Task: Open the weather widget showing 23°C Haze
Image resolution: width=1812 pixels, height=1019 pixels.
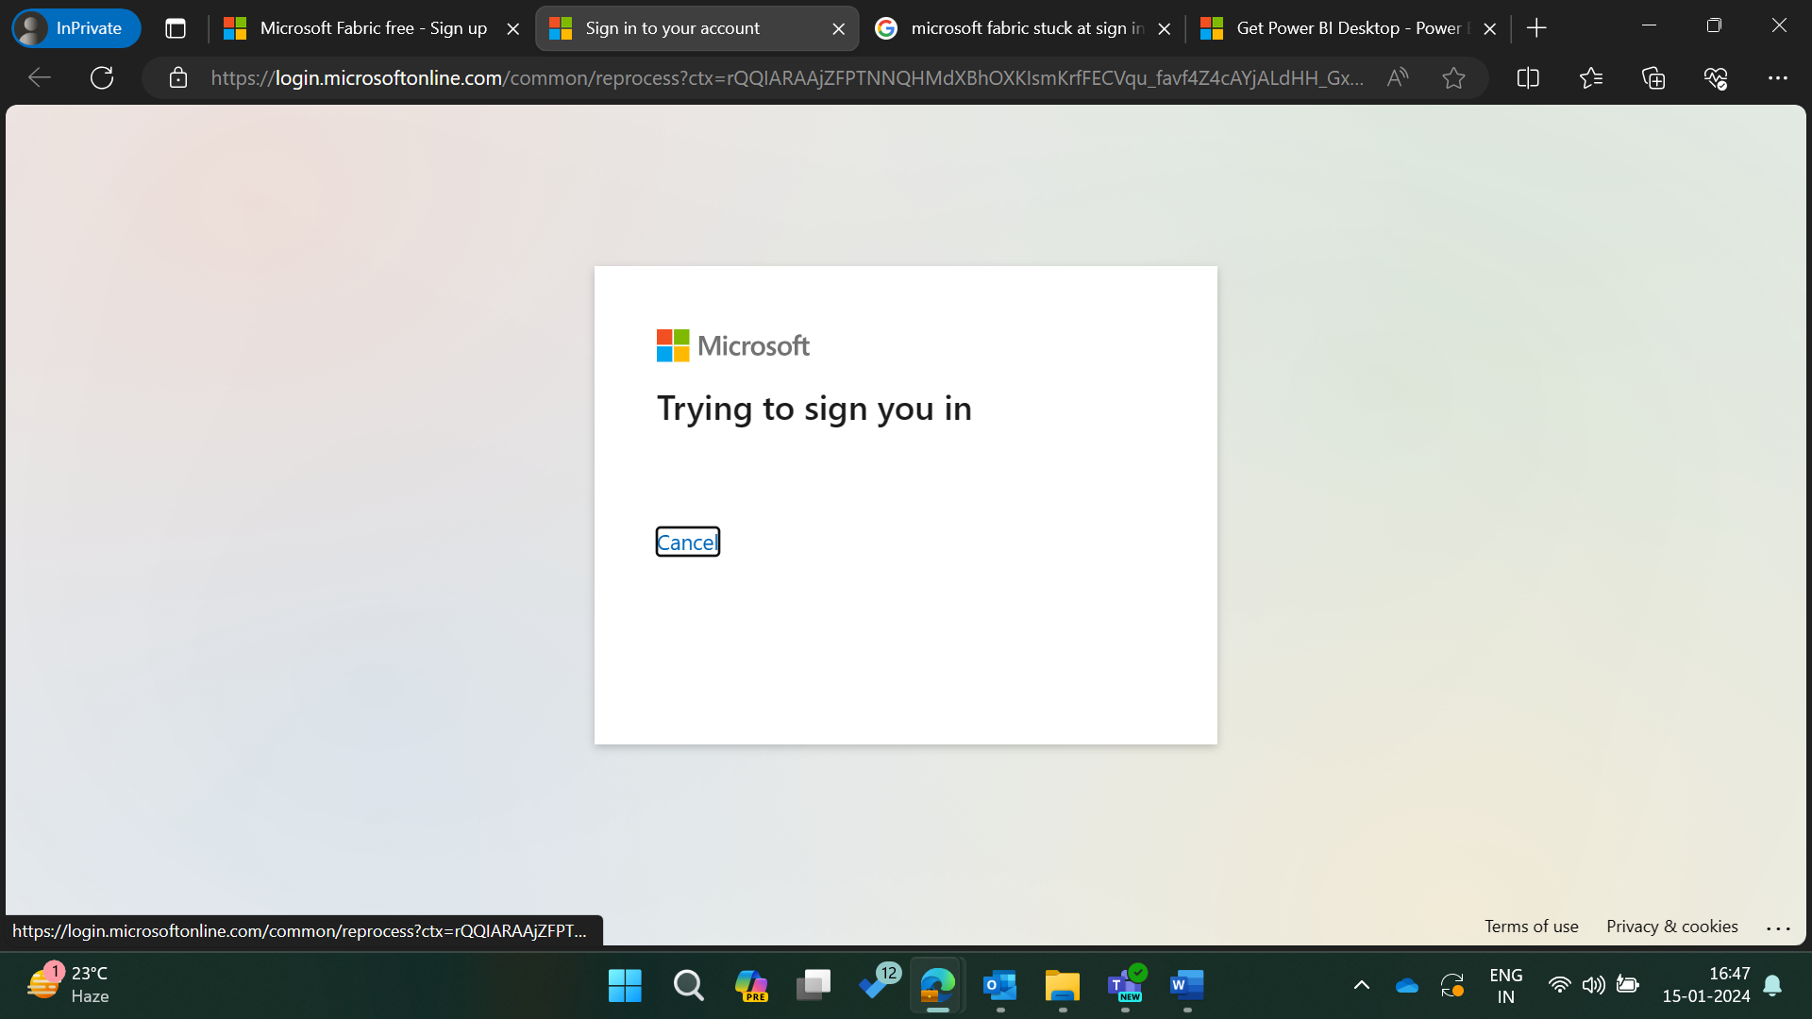Action: [x=68, y=985]
